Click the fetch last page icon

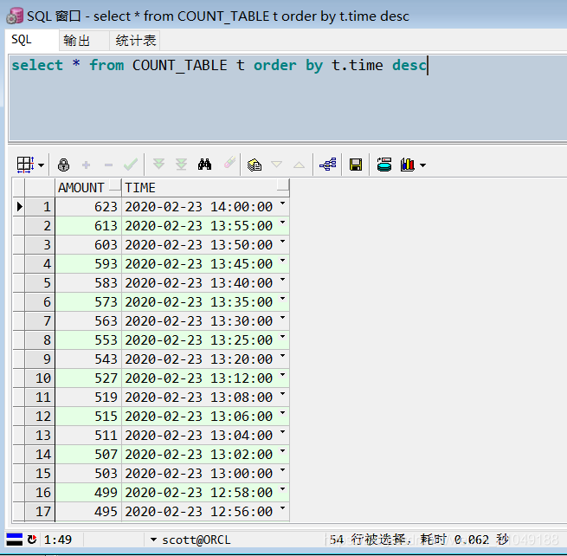click(x=181, y=165)
